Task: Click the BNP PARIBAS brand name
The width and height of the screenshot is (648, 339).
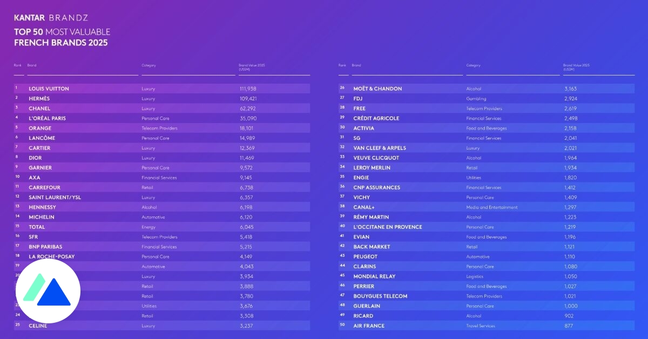Action: pos(45,247)
